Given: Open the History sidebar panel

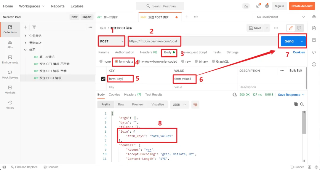Looking at the screenshot, I should pos(10,105).
